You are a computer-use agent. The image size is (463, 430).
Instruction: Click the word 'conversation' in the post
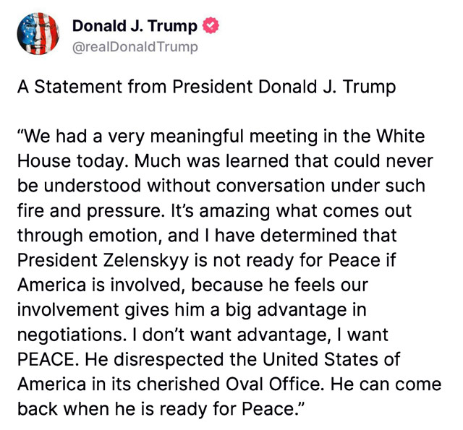271,186
